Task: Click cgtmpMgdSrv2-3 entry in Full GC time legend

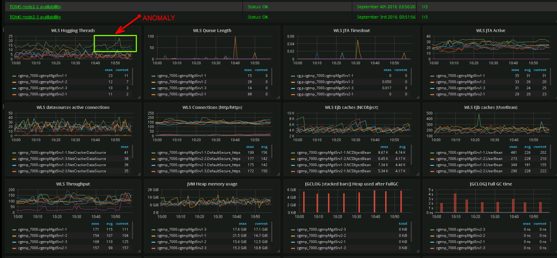Action: coord(460,229)
